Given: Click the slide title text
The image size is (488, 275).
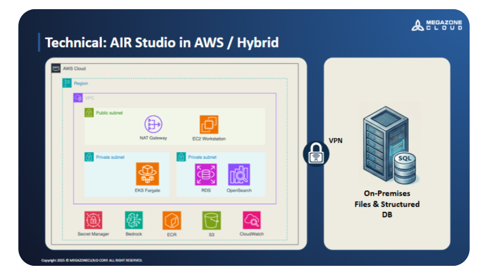Looking at the screenshot, I should (162, 42).
